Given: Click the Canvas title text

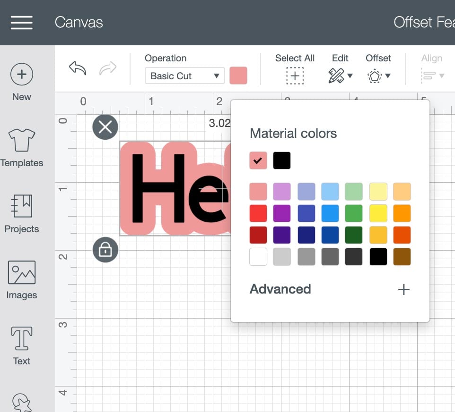Looking at the screenshot, I should 79,23.
